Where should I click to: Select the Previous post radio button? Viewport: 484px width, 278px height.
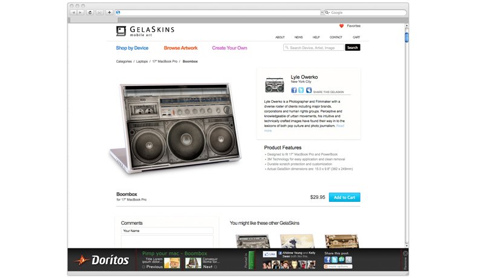[x=143, y=267]
